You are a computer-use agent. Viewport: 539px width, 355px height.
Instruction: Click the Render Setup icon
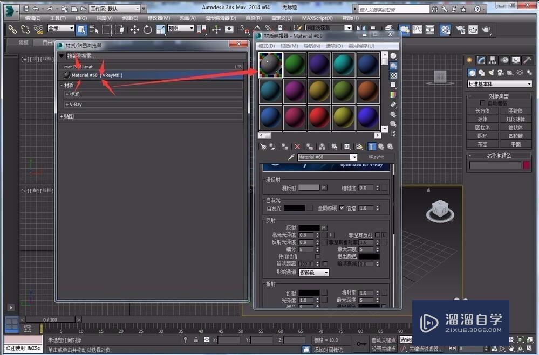coord(460,30)
